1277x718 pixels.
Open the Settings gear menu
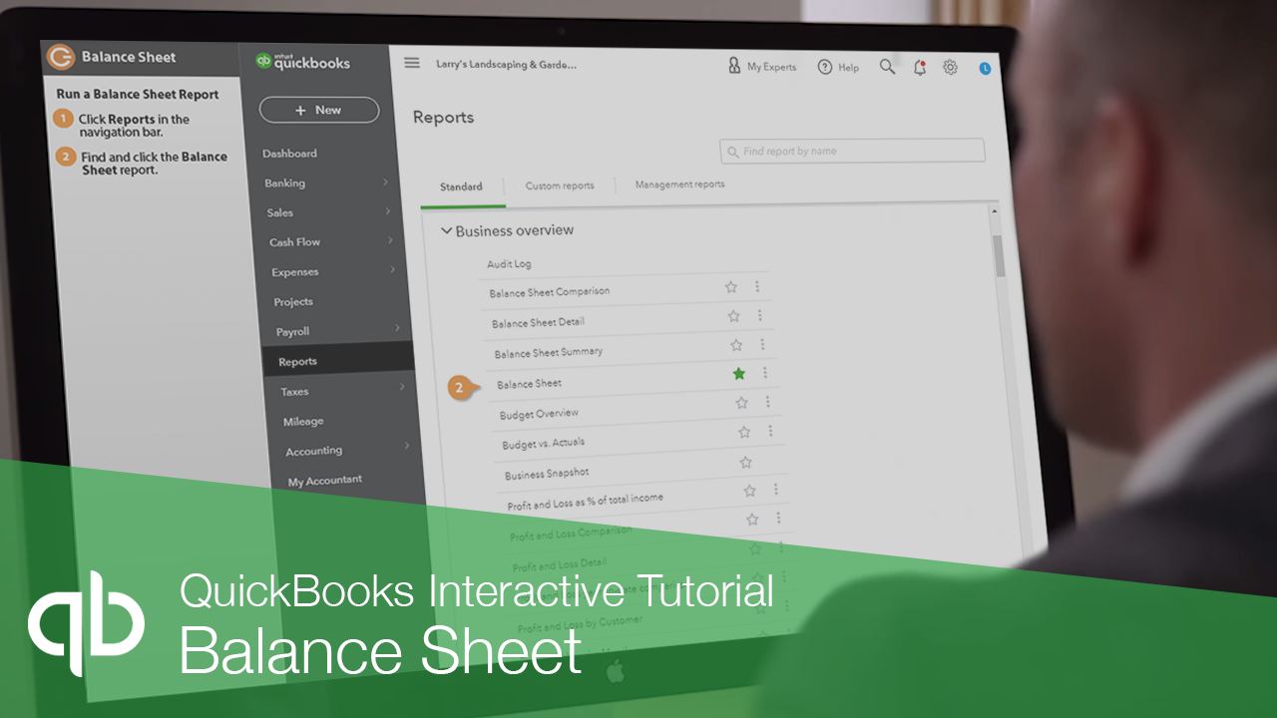pos(950,66)
